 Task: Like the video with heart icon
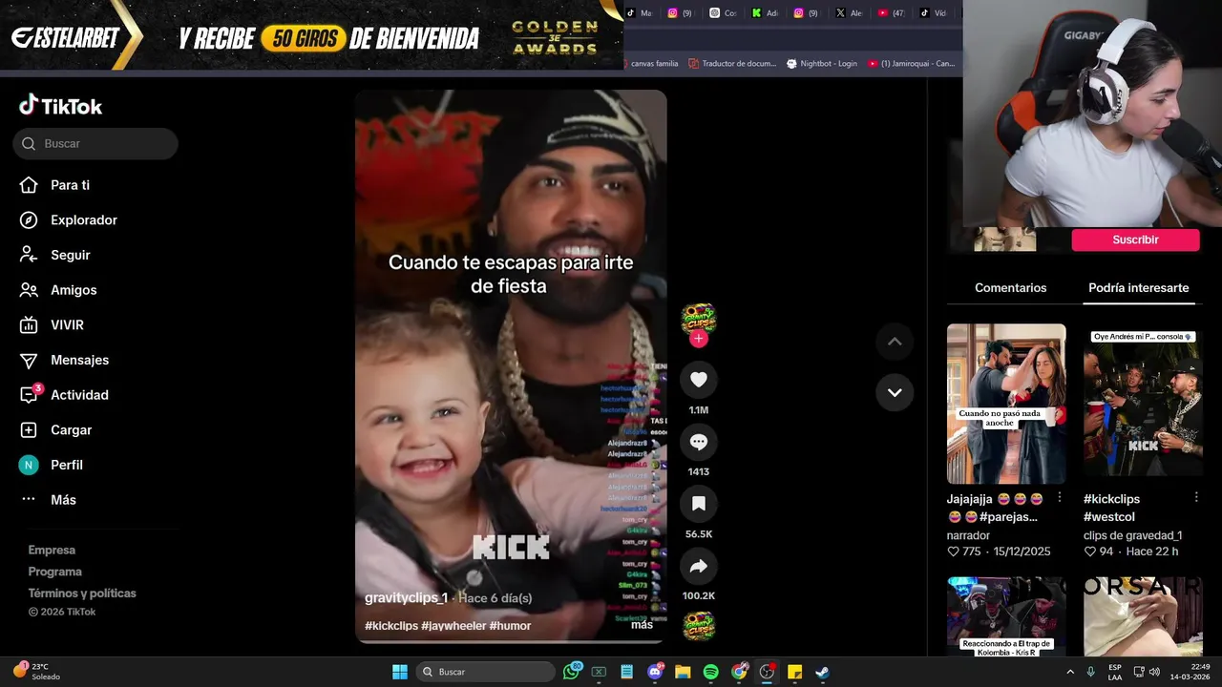tap(699, 380)
